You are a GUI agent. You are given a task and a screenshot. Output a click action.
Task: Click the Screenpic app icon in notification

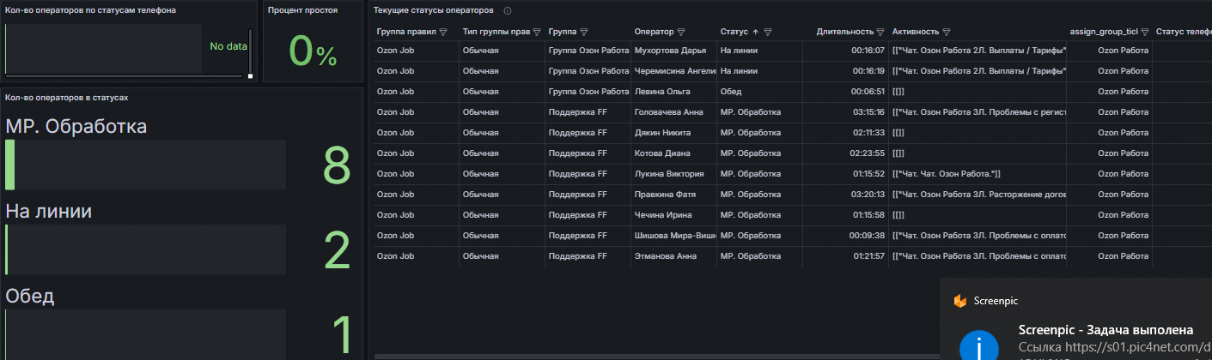click(959, 301)
